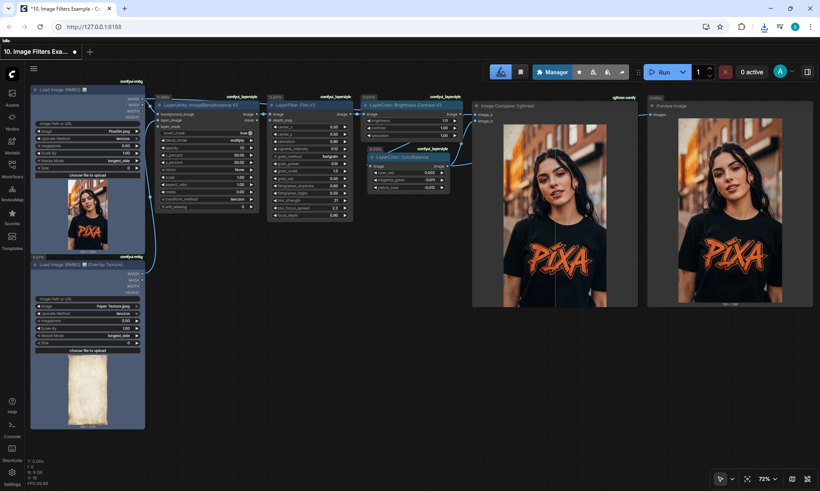The image size is (820, 491).
Task: Expand the Run button dropdown arrow
Action: click(x=683, y=72)
